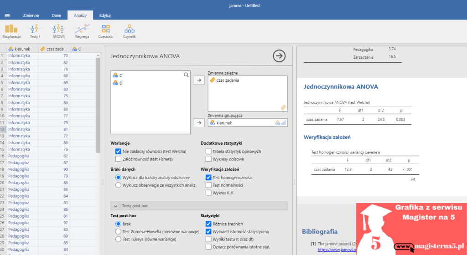Move variable to Zmienne zależne with arrow
467x255 pixels.
coord(198,80)
